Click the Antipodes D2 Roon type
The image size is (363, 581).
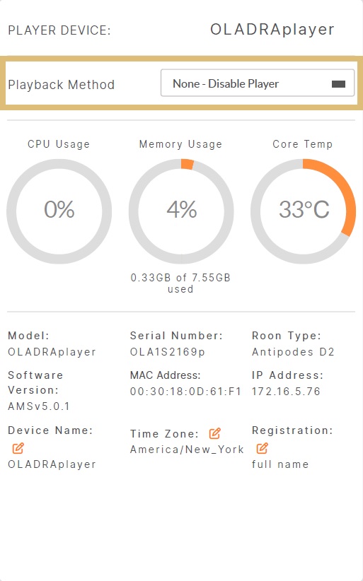[293, 351]
